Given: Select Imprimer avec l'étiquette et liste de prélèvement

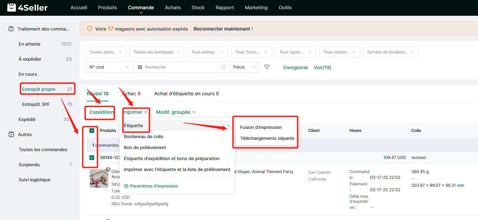Looking at the screenshot, I should coord(177,169).
